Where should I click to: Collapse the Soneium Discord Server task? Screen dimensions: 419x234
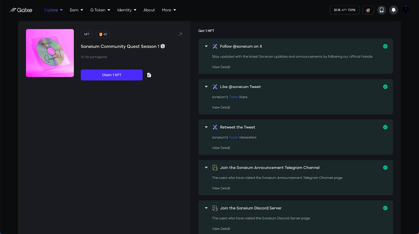(206, 208)
